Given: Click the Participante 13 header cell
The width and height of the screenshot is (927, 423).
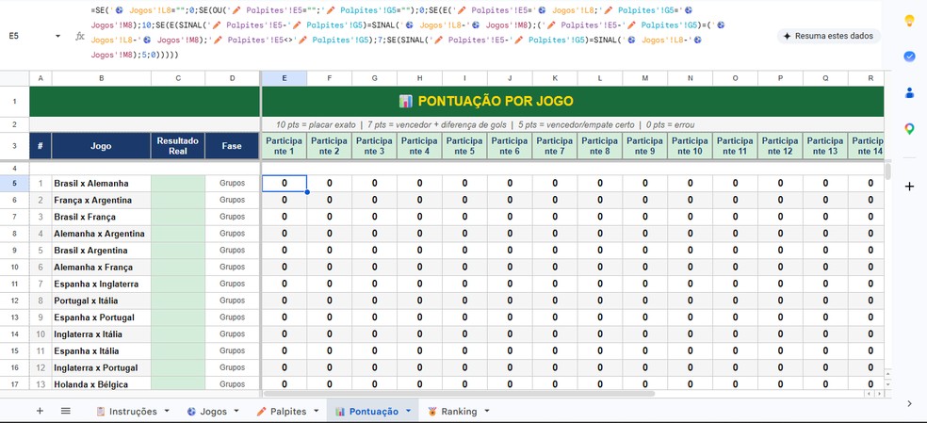Looking at the screenshot, I should pos(825,145).
